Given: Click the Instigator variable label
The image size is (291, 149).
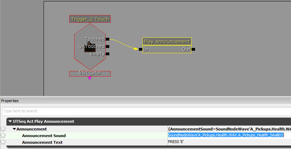Looking at the screenshot, I should tap(90, 73).
